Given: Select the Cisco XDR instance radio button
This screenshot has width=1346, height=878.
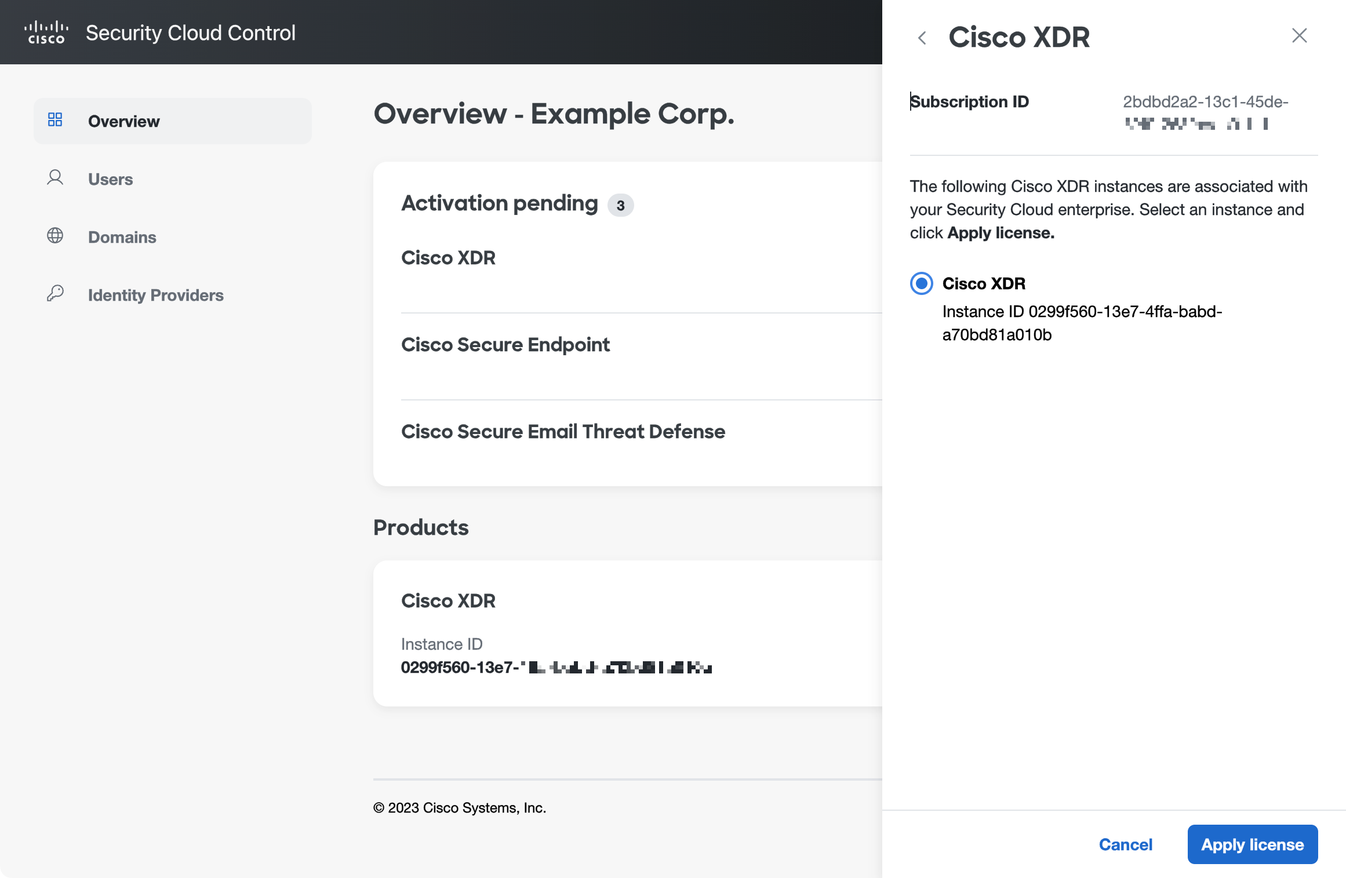Looking at the screenshot, I should tap(922, 283).
